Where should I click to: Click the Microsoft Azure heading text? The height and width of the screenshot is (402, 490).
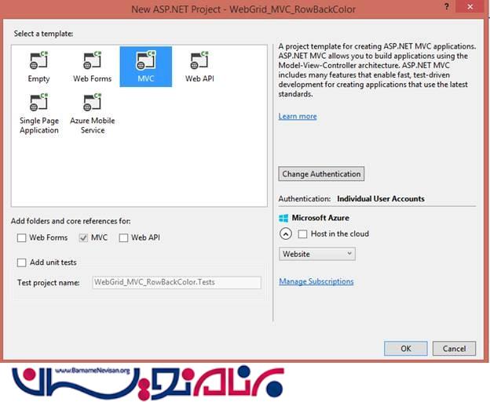320,218
